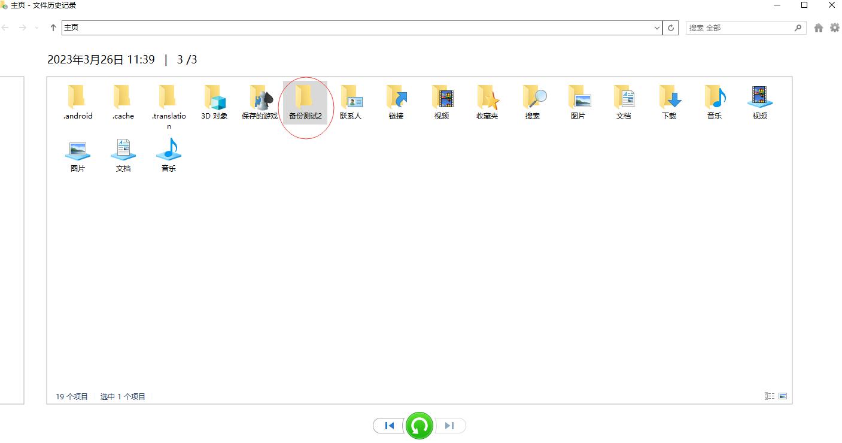The image size is (842, 443).
Task: Click the green Restore button
Action: click(x=420, y=425)
